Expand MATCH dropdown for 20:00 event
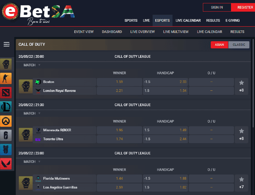Image resolution: width=255 pixels, height=195 pixels. [x=32, y=65]
